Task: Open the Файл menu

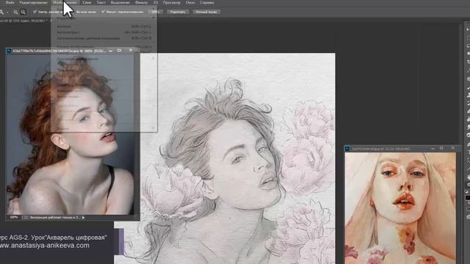Action: point(10,2)
